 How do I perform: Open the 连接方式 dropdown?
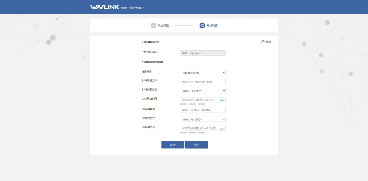[203, 73]
